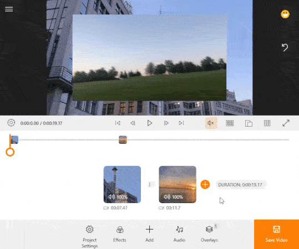Click the copy frame icon

pyautogui.click(x=249, y=123)
